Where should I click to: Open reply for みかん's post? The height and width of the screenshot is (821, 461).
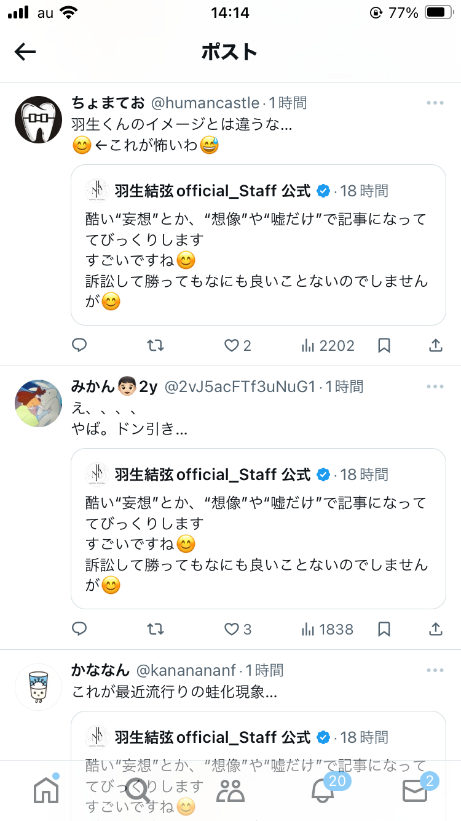pyautogui.click(x=79, y=629)
